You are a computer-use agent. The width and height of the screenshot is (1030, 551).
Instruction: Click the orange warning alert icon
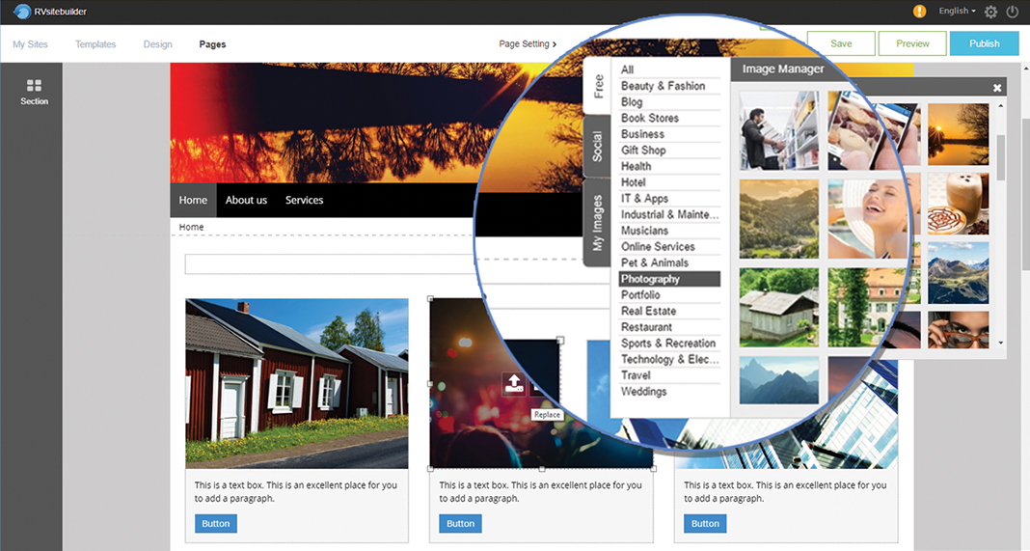pyautogui.click(x=919, y=12)
